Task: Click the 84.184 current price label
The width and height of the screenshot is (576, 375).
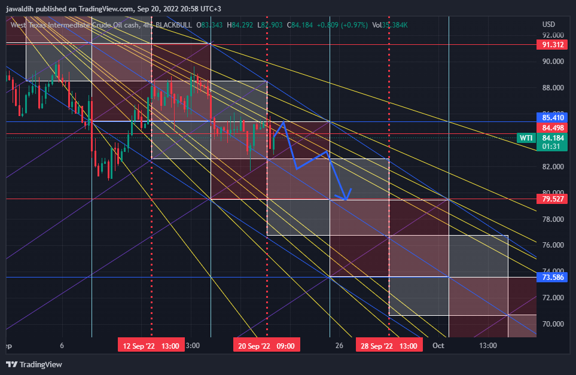Action: click(x=552, y=138)
